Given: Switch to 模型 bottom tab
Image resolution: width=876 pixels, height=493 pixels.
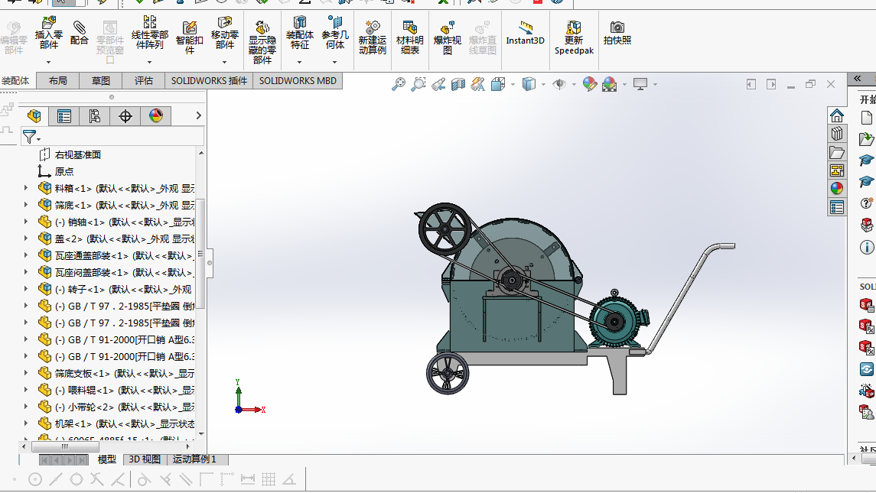Looking at the screenshot, I should point(106,459).
